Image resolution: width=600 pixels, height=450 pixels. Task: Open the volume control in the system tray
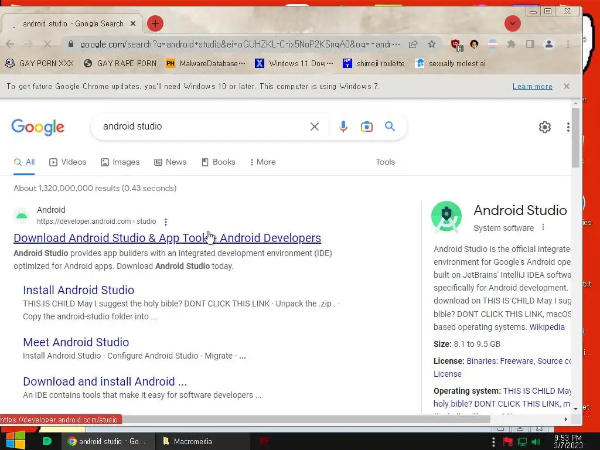(536, 442)
